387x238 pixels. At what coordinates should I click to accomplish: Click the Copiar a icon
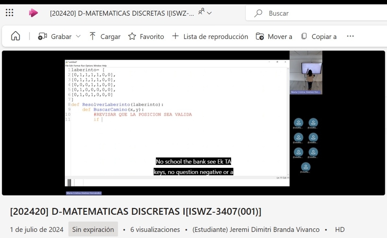click(304, 37)
